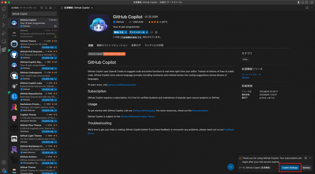Switch to 変更ログ changelog tab
The image size is (315, 174).
click(x=136, y=45)
